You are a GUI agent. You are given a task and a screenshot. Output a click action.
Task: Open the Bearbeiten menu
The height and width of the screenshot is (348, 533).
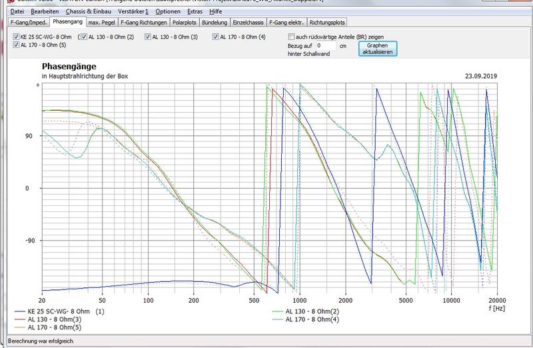45,12
